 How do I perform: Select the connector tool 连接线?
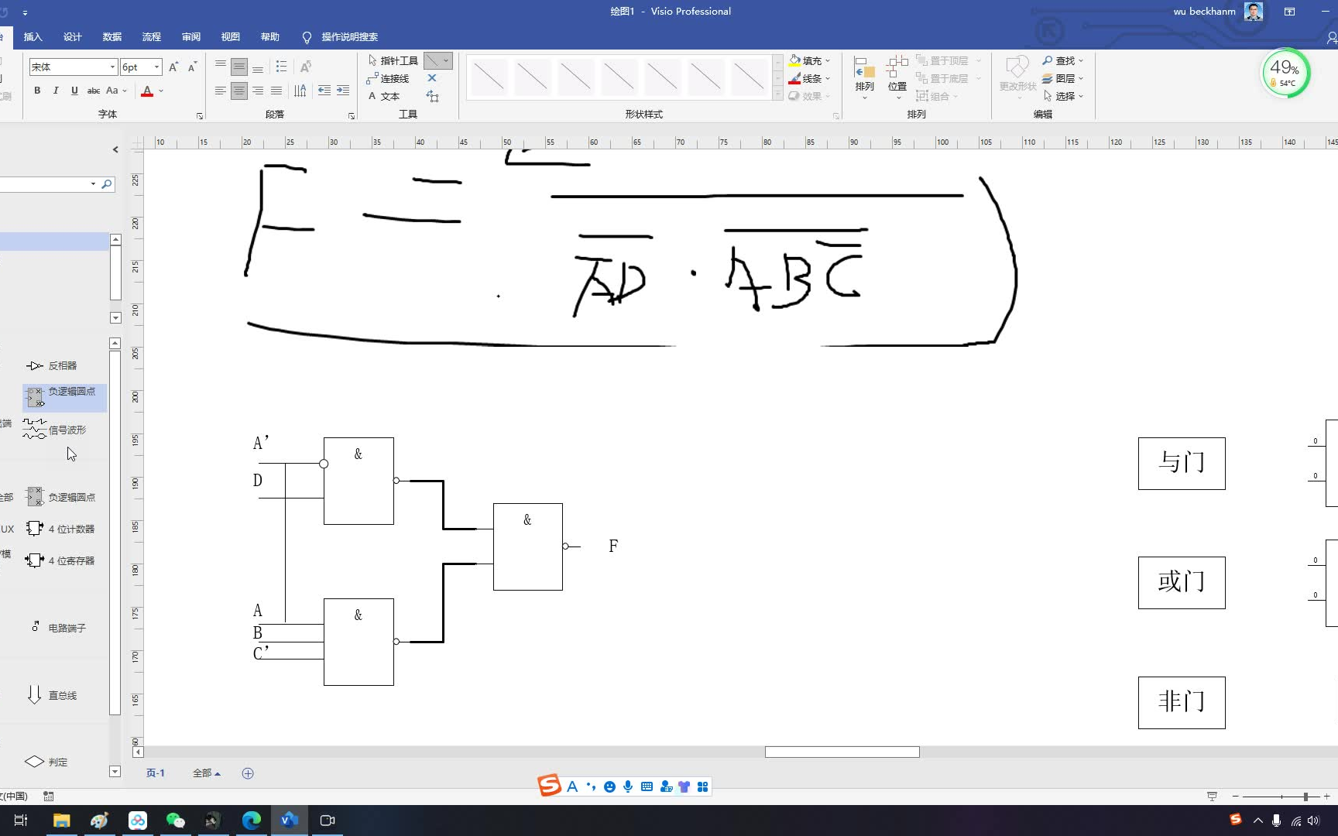click(388, 78)
